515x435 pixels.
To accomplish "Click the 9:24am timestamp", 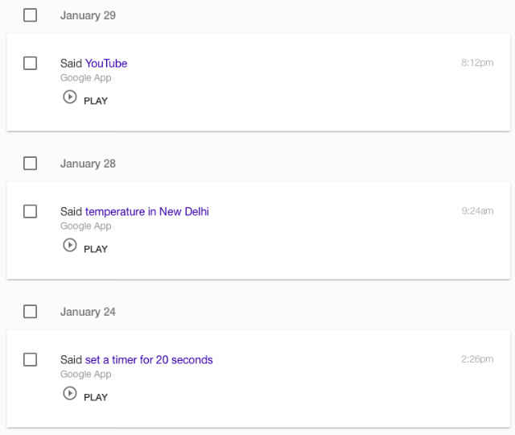I will pos(477,211).
